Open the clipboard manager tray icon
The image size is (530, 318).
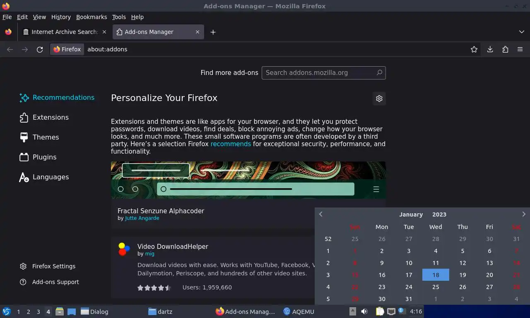tap(380, 311)
